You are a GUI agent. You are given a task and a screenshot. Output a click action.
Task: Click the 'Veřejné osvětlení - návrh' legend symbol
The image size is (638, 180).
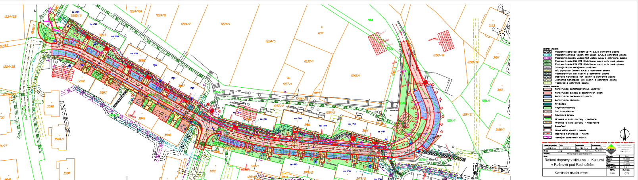(547, 137)
